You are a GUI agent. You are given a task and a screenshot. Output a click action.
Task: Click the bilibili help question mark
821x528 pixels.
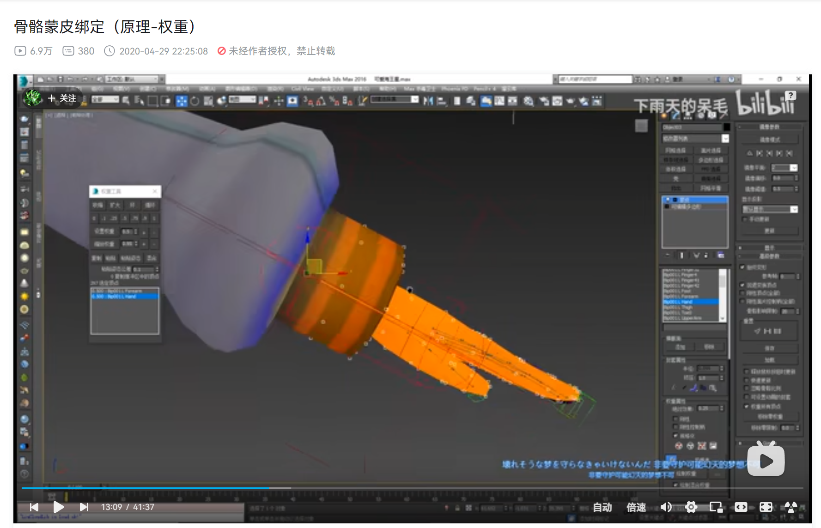tap(791, 95)
